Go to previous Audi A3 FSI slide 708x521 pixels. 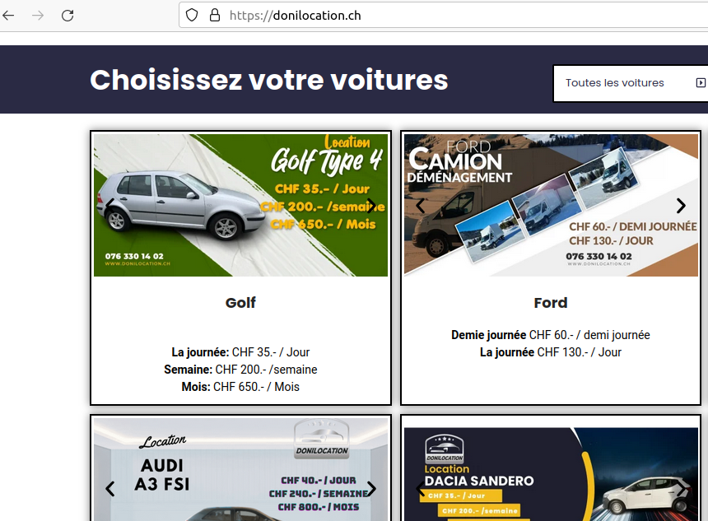click(x=109, y=489)
